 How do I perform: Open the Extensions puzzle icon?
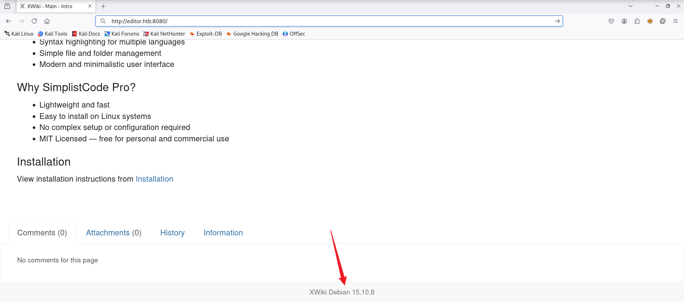[637, 21]
